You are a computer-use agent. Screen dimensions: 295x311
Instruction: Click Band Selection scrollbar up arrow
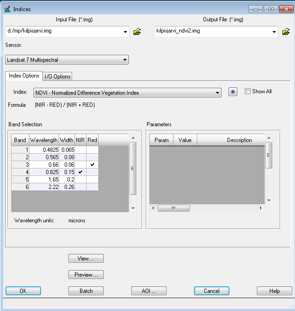coord(133,138)
